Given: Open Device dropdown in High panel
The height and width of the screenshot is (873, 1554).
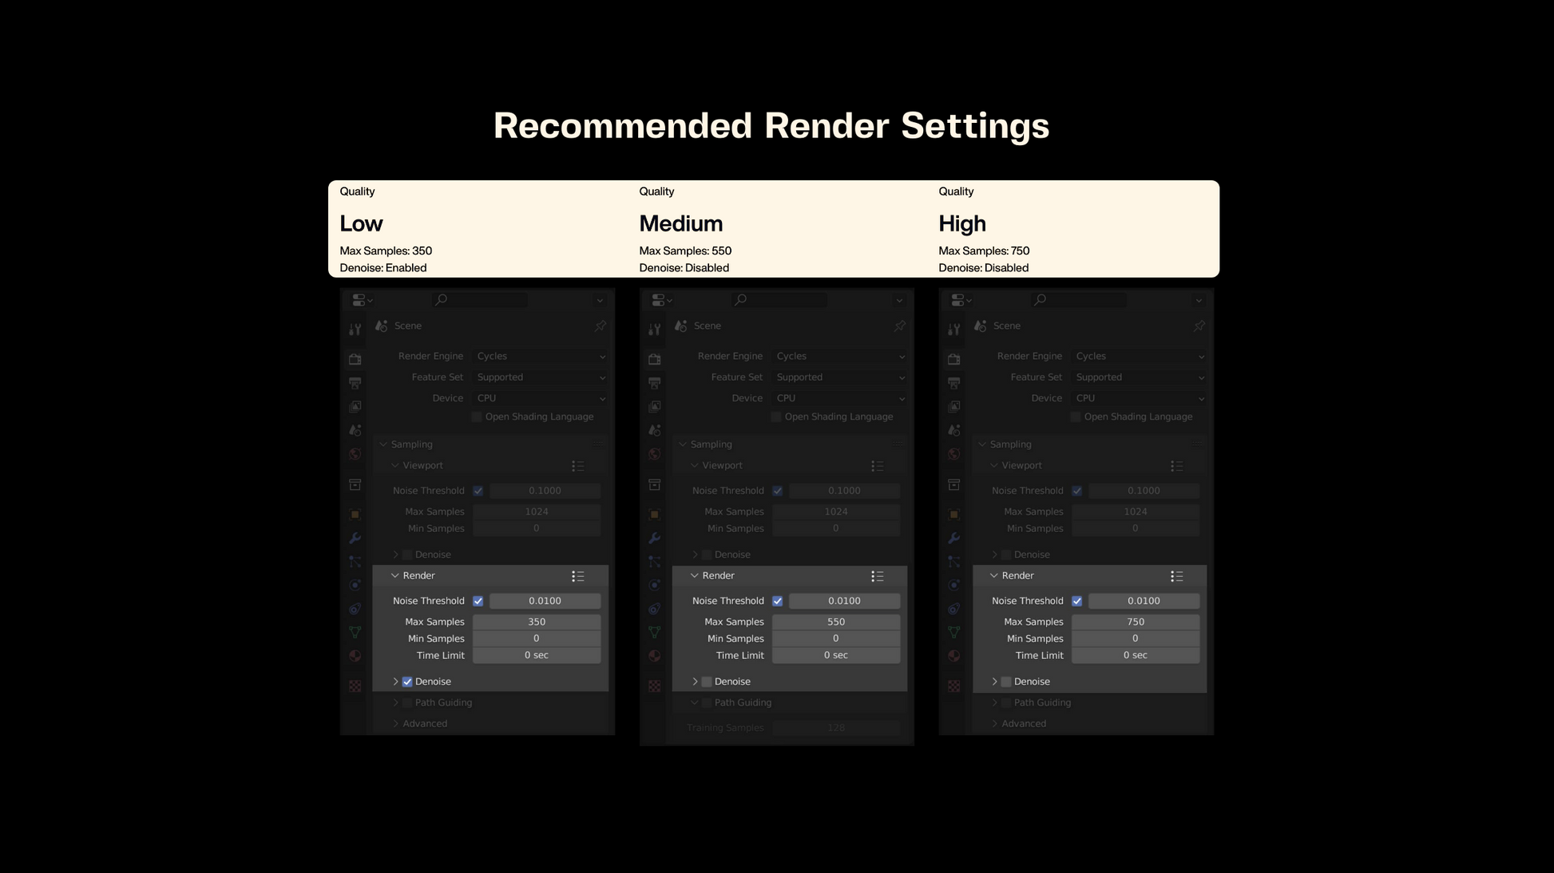Looking at the screenshot, I should 1139,398.
